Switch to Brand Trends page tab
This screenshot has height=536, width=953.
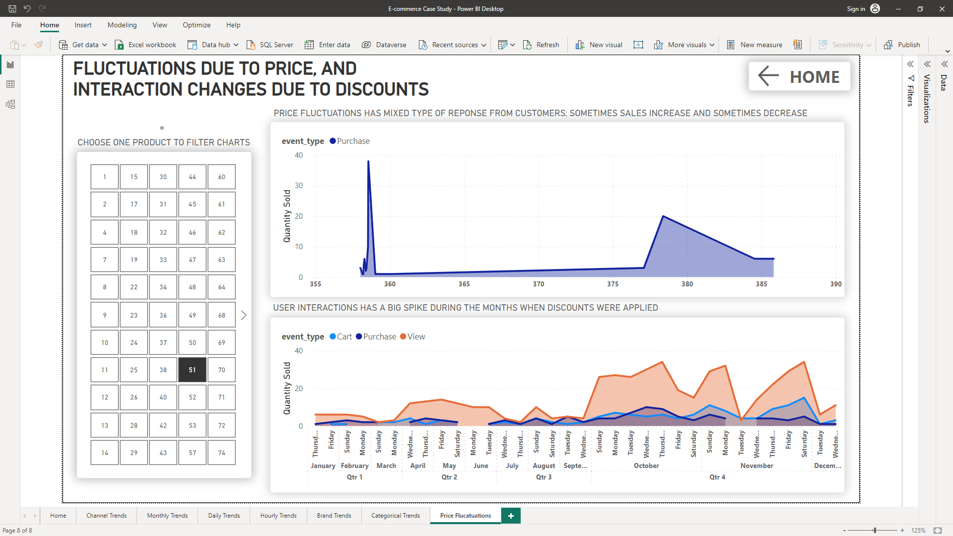pyautogui.click(x=334, y=516)
